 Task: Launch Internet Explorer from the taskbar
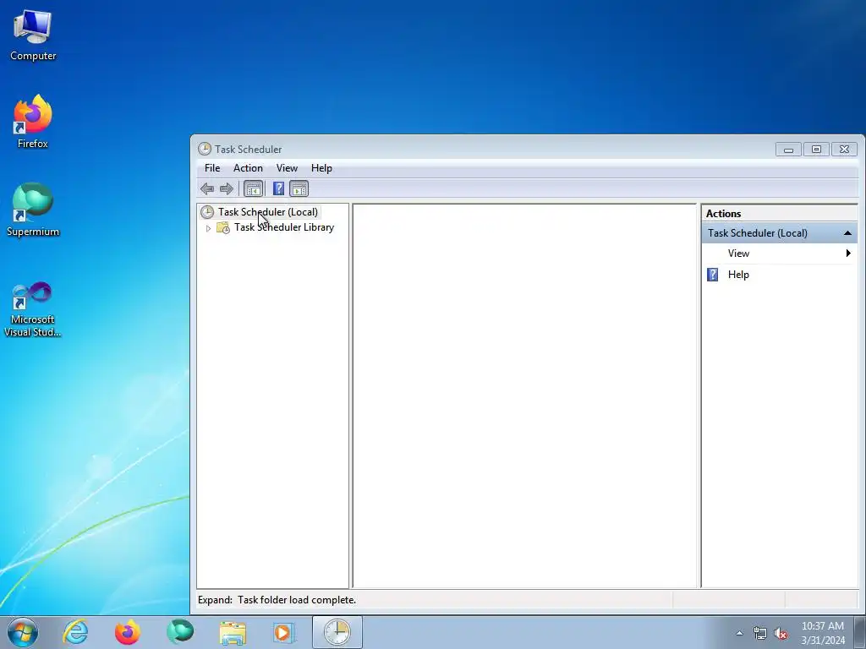[75, 632]
